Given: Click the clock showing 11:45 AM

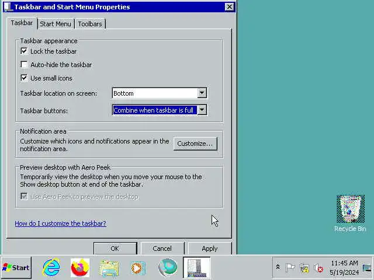Looking at the screenshot, I should (x=344, y=263).
